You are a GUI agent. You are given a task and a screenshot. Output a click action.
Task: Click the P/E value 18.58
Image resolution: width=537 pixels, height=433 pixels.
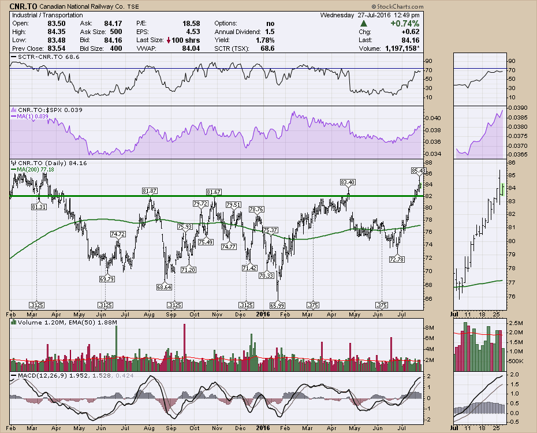(x=191, y=23)
